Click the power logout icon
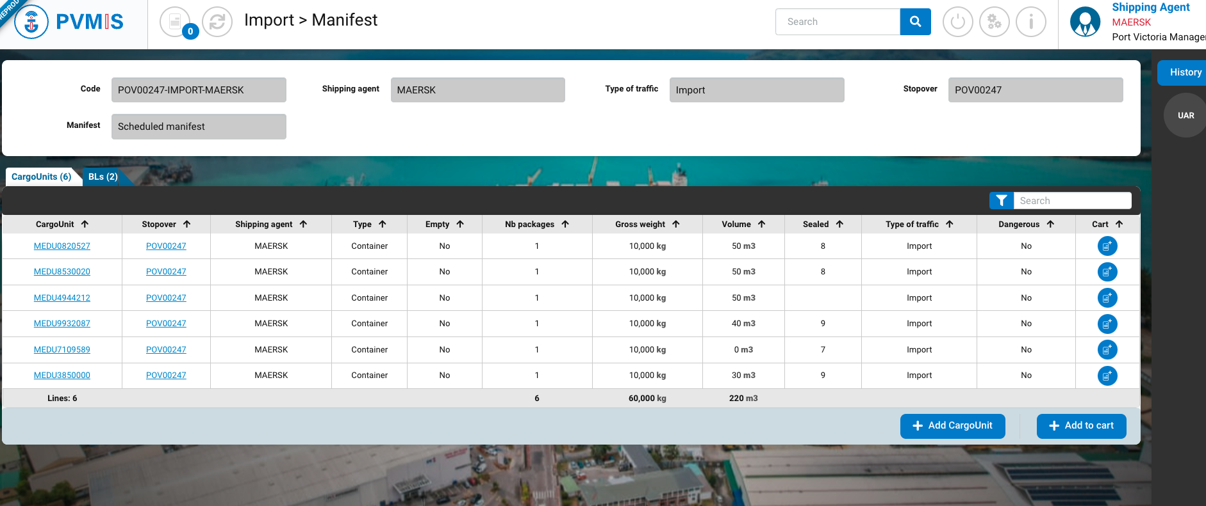The height and width of the screenshot is (506, 1206). coord(957,22)
